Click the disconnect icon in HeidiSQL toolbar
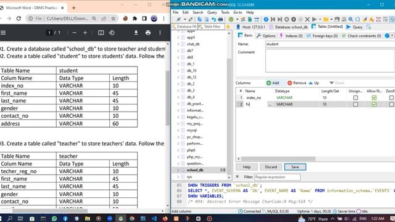 click(191, 19)
